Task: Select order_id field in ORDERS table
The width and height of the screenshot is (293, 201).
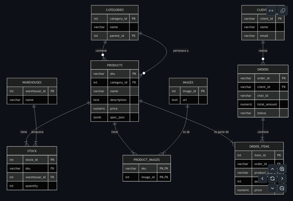Action: pos(263,78)
